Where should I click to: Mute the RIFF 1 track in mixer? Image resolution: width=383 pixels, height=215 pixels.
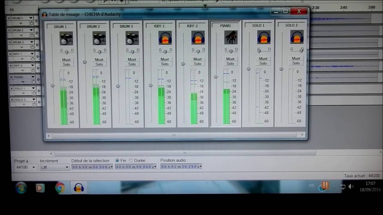coord(165,59)
